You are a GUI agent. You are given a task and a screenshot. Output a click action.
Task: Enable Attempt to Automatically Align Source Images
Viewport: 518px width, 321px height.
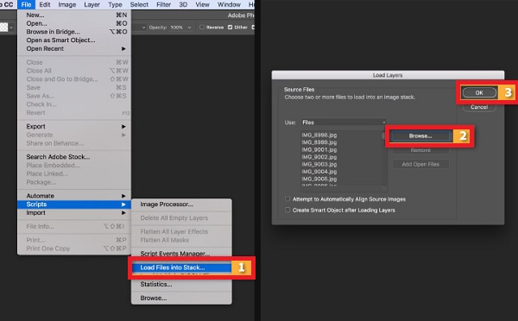(x=287, y=199)
